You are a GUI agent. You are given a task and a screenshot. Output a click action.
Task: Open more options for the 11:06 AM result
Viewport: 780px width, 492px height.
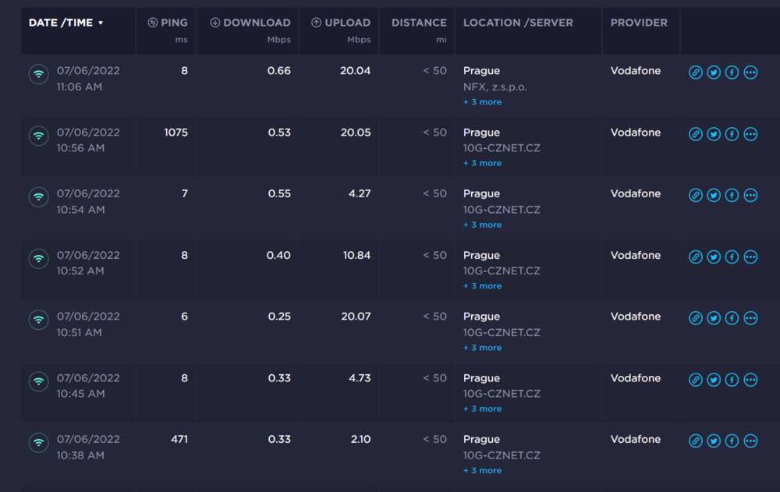coord(750,73)
